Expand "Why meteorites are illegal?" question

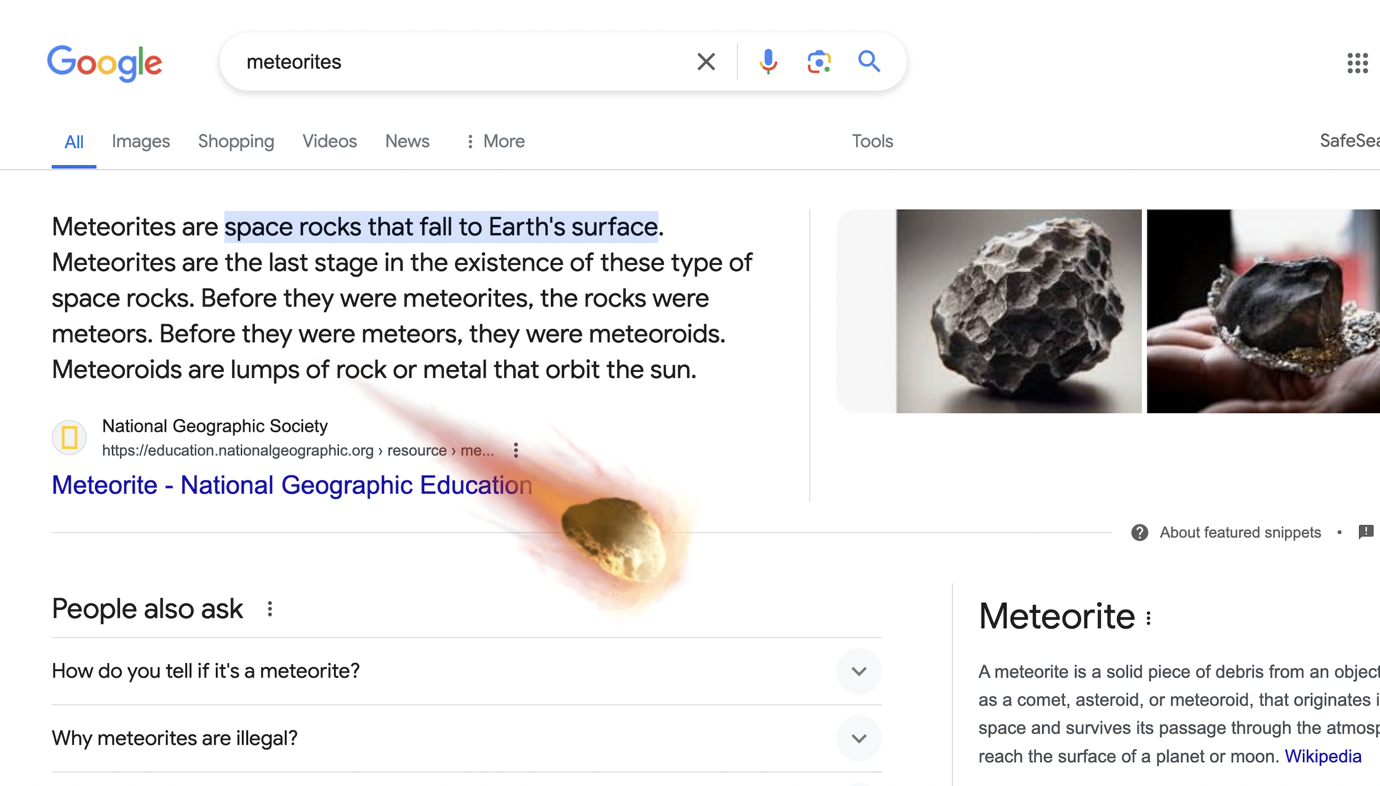coord(859,738)
